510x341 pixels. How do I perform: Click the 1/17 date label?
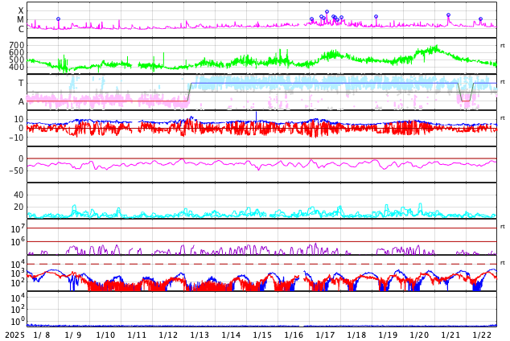325,335
